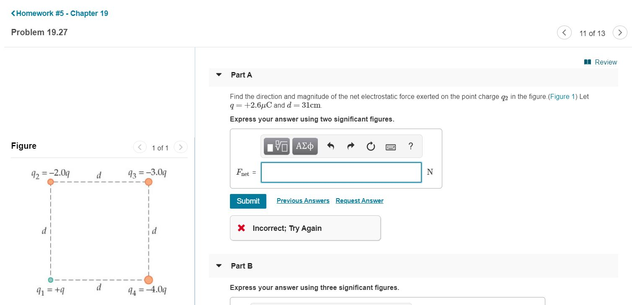Show next figure arrow
Viewport: 632px width, 305px height.
tap(181, 147)
